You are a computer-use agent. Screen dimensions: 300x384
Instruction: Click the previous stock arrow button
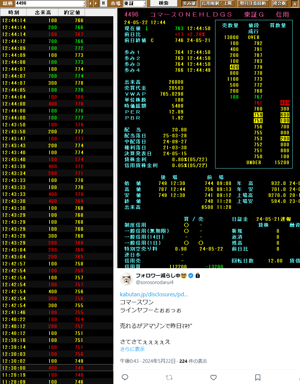pos(90,3)
